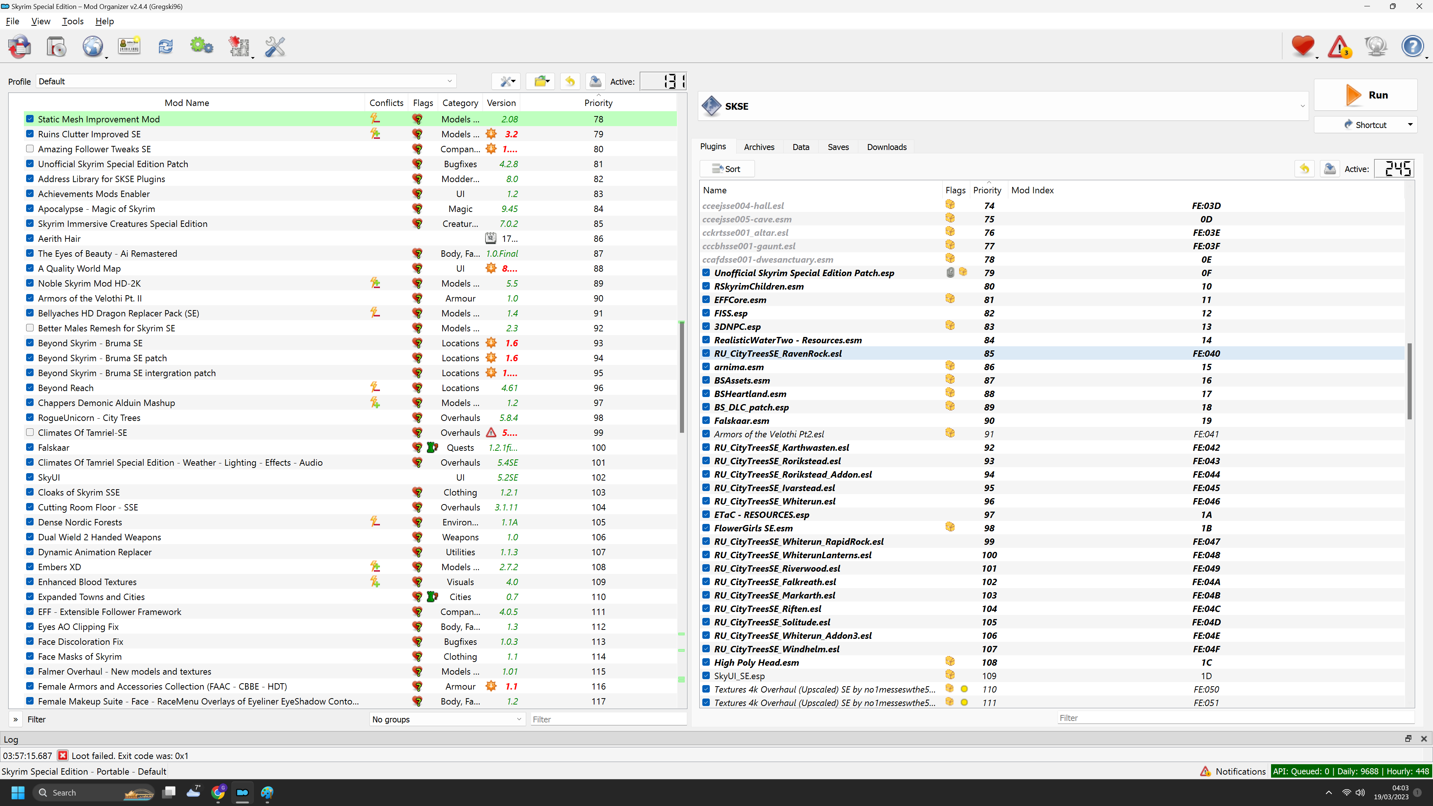1433x806 pixels.
Task: Expand the filter sidebar arrow
Action: (16, 719)
